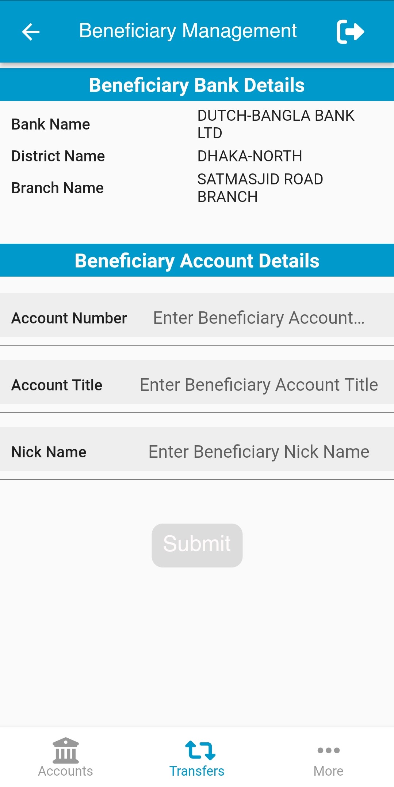The image size is (394, 787).
Task: Focus the Beneficiary Account Number input field
Action: coord(259,318)
